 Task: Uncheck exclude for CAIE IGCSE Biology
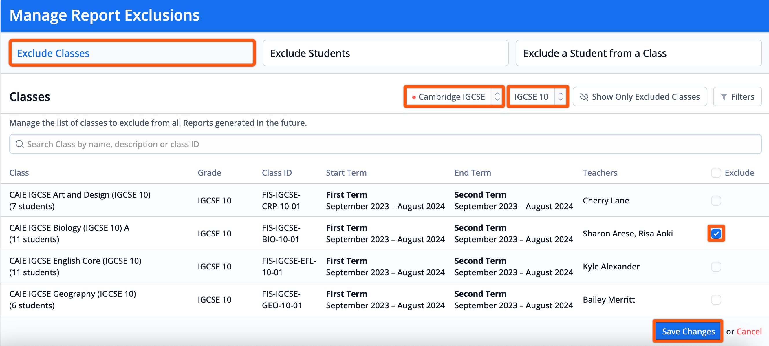[715, 233]
